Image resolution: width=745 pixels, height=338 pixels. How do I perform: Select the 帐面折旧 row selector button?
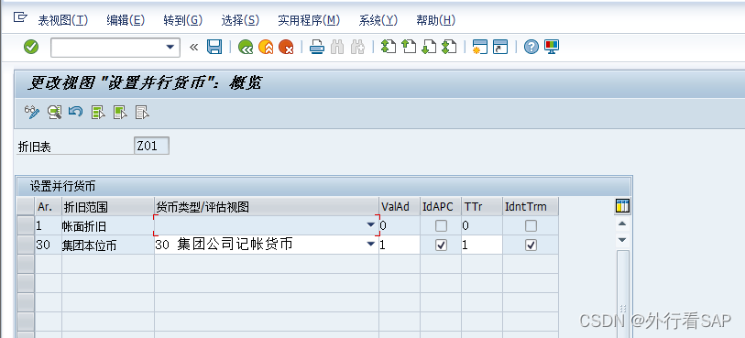tap(26, 225)
